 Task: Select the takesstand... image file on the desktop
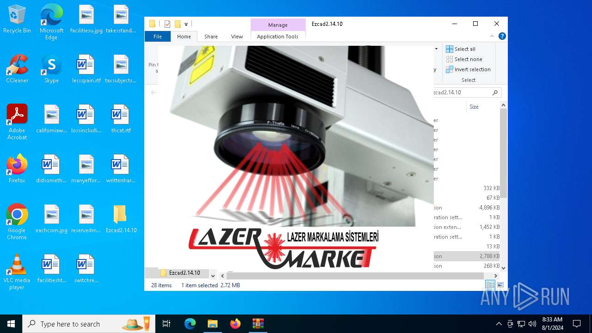pyautogui.click(x=121, y=19)
